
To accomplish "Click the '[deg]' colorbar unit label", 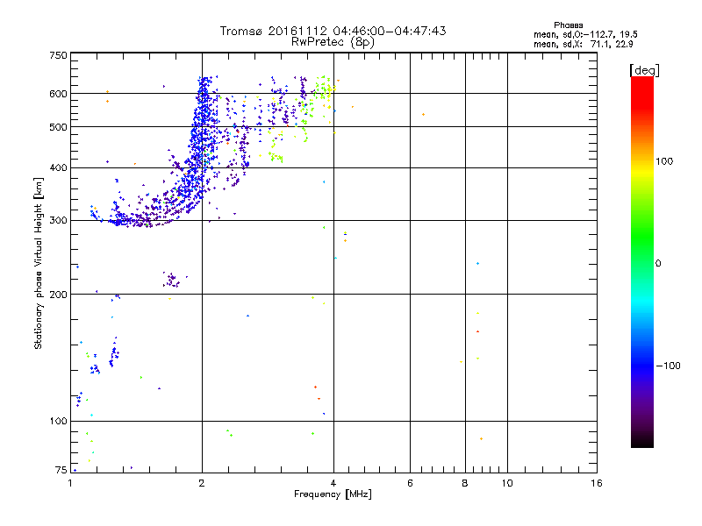I will click(x=644, y=70).
